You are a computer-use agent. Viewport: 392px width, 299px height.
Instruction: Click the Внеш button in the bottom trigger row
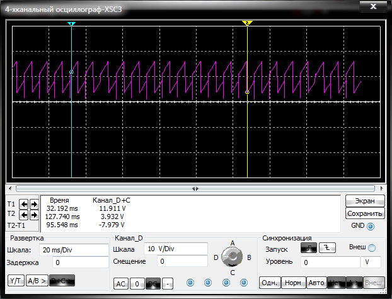click(x=374, y=283)
